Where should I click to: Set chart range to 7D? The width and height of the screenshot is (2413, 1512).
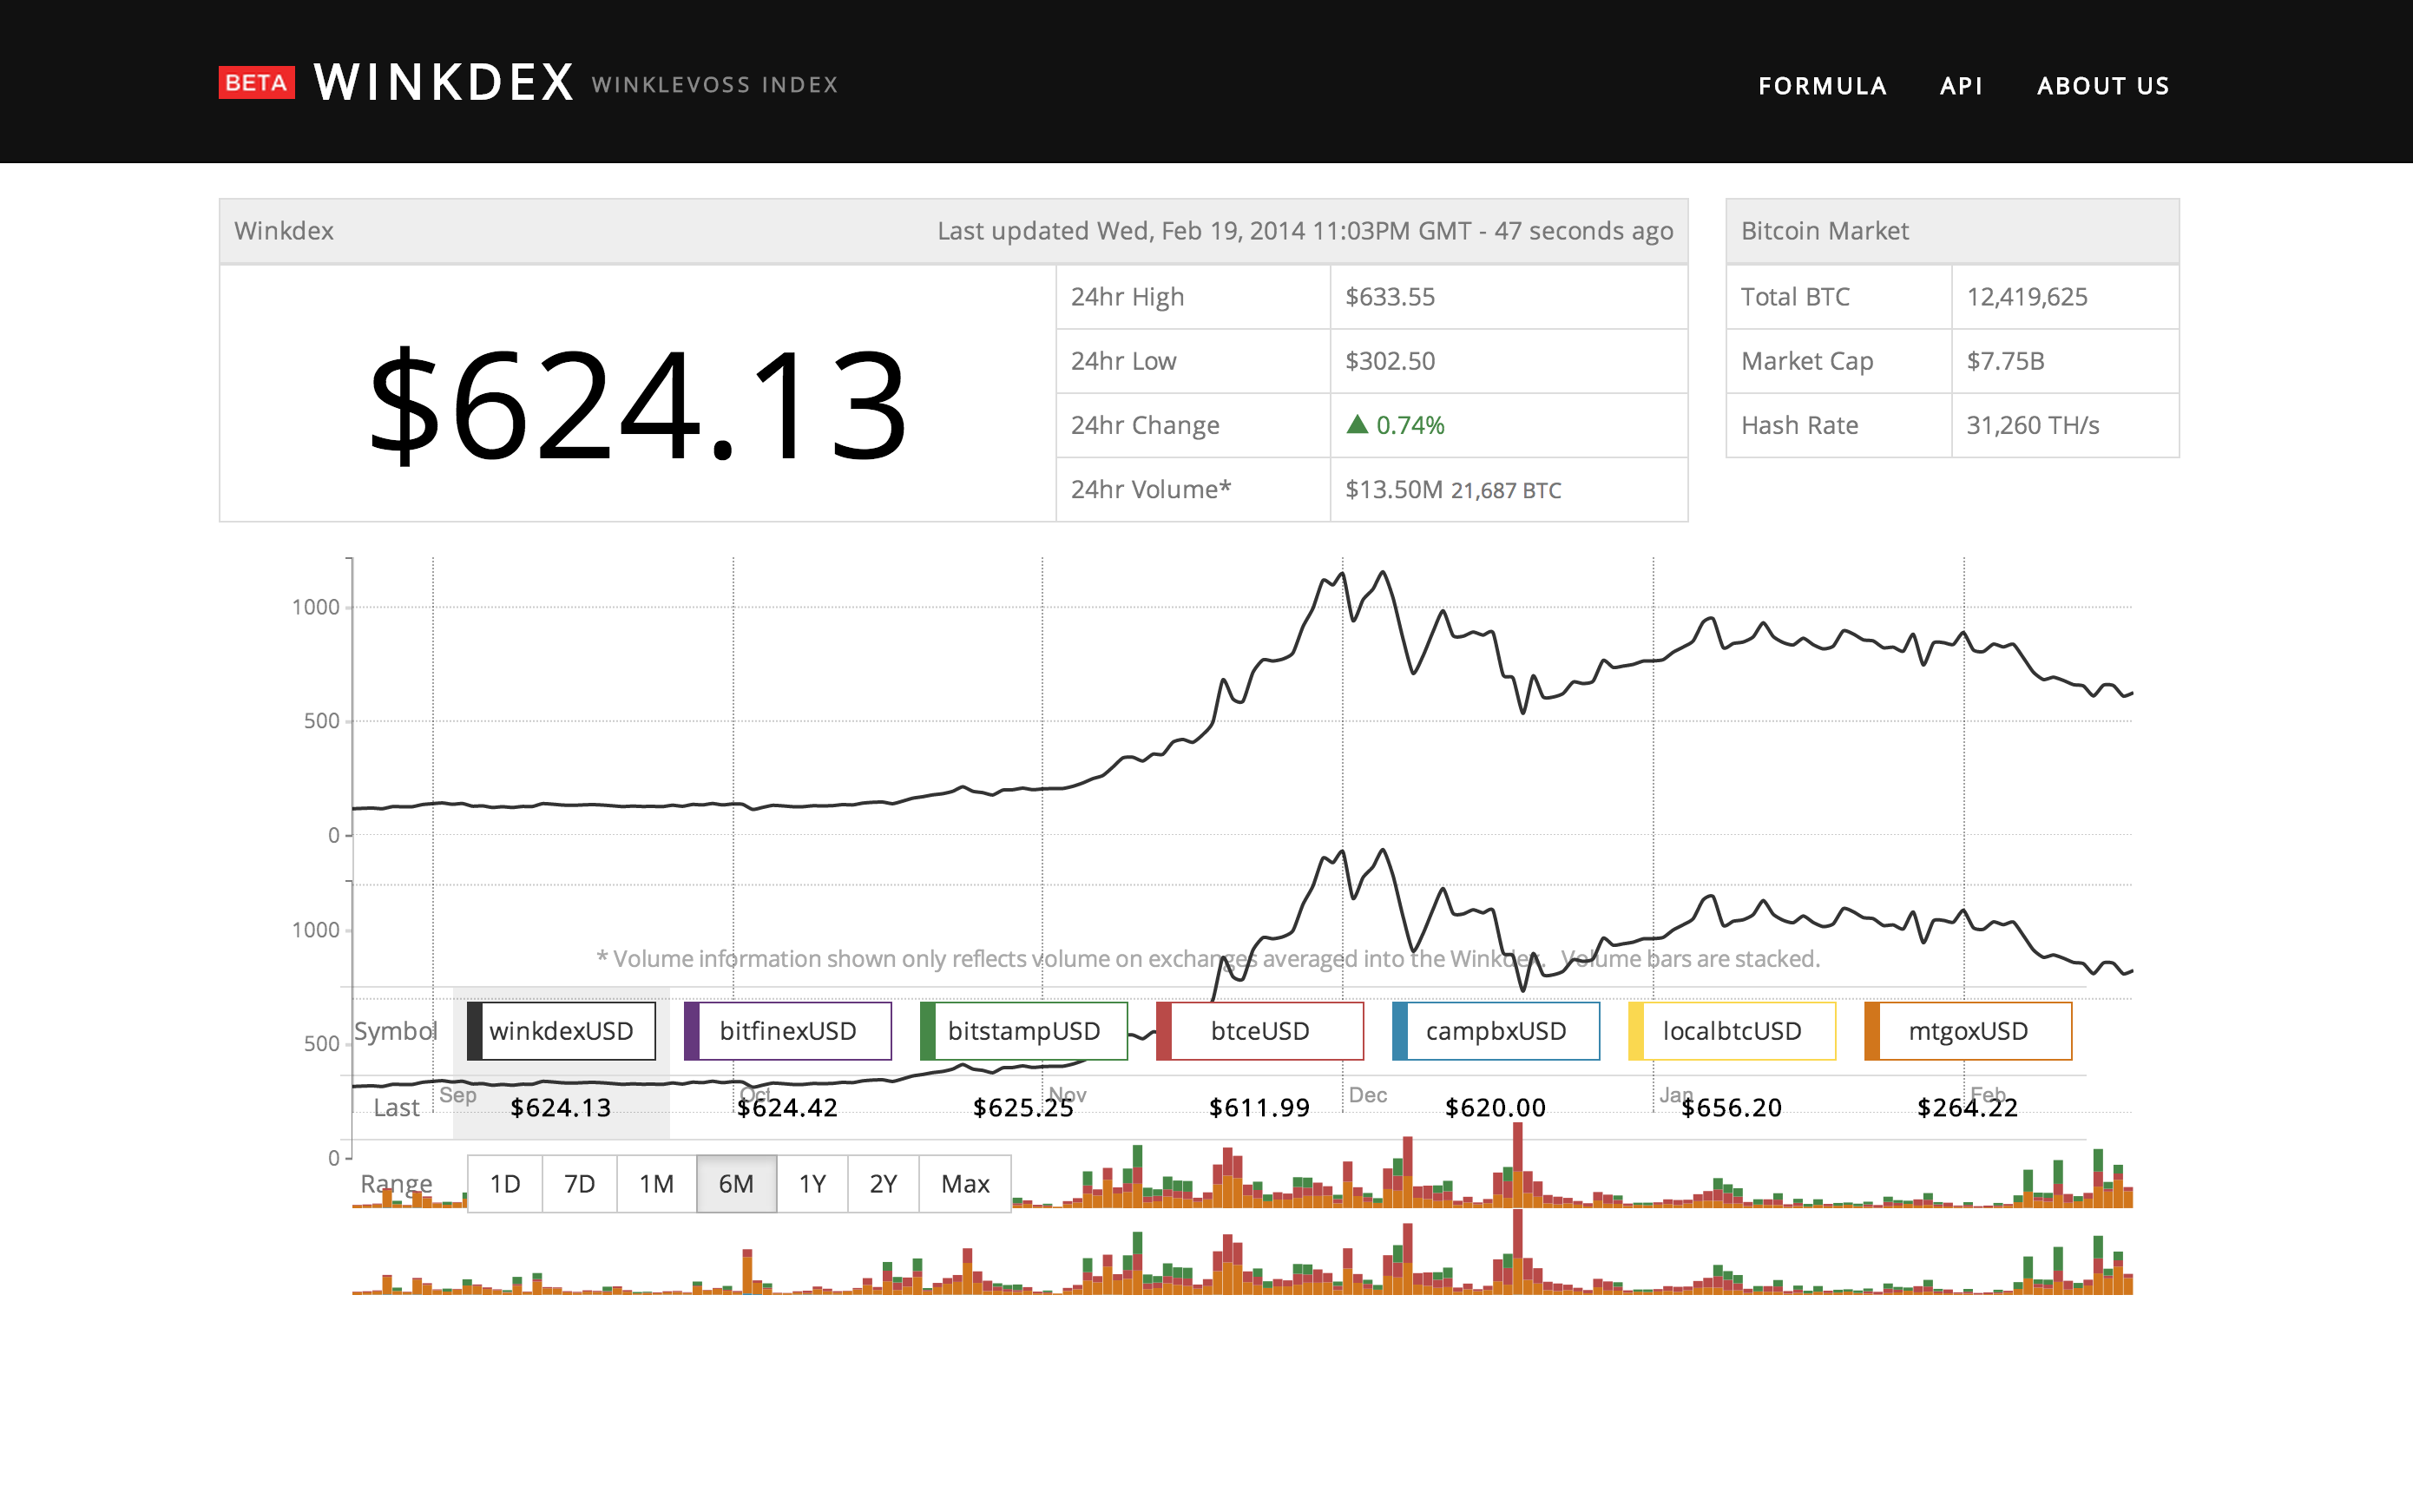tap(579, 1184)
